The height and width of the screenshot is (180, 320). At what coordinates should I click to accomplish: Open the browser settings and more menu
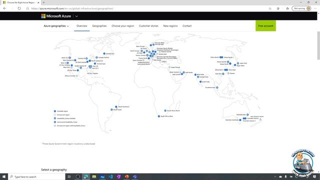point(315,8)
